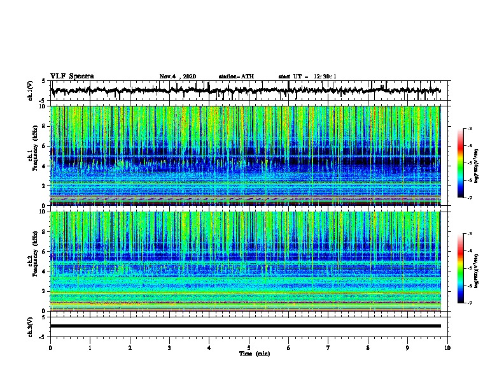Viewport: 504px width, 390px height.
Task: Click the "5" tick on the time axis
Action: click(249, 348)
